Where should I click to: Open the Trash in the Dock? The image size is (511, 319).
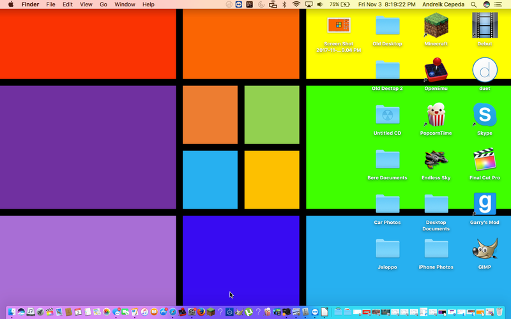[500, 312]
